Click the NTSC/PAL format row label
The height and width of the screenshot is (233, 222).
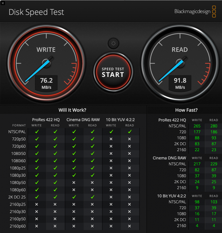(17, 132)
